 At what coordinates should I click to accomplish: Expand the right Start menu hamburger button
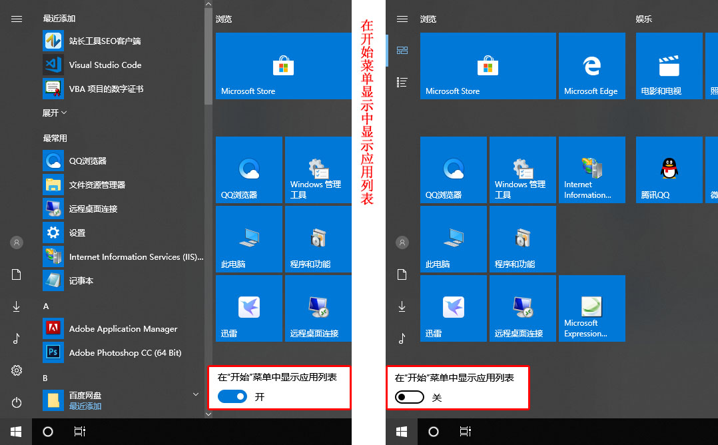click(402, 19)
